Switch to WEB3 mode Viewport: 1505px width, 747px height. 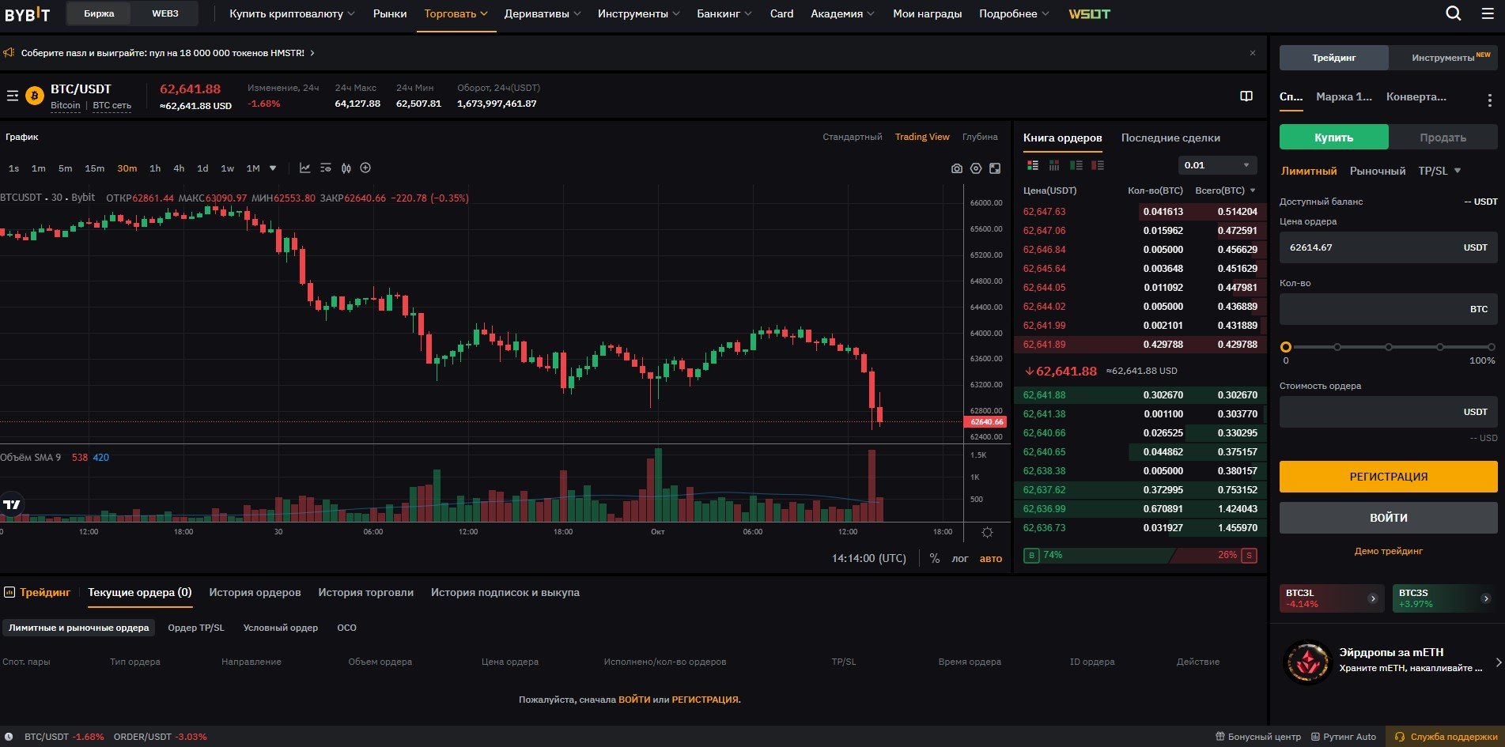click(x=164, y=13)
